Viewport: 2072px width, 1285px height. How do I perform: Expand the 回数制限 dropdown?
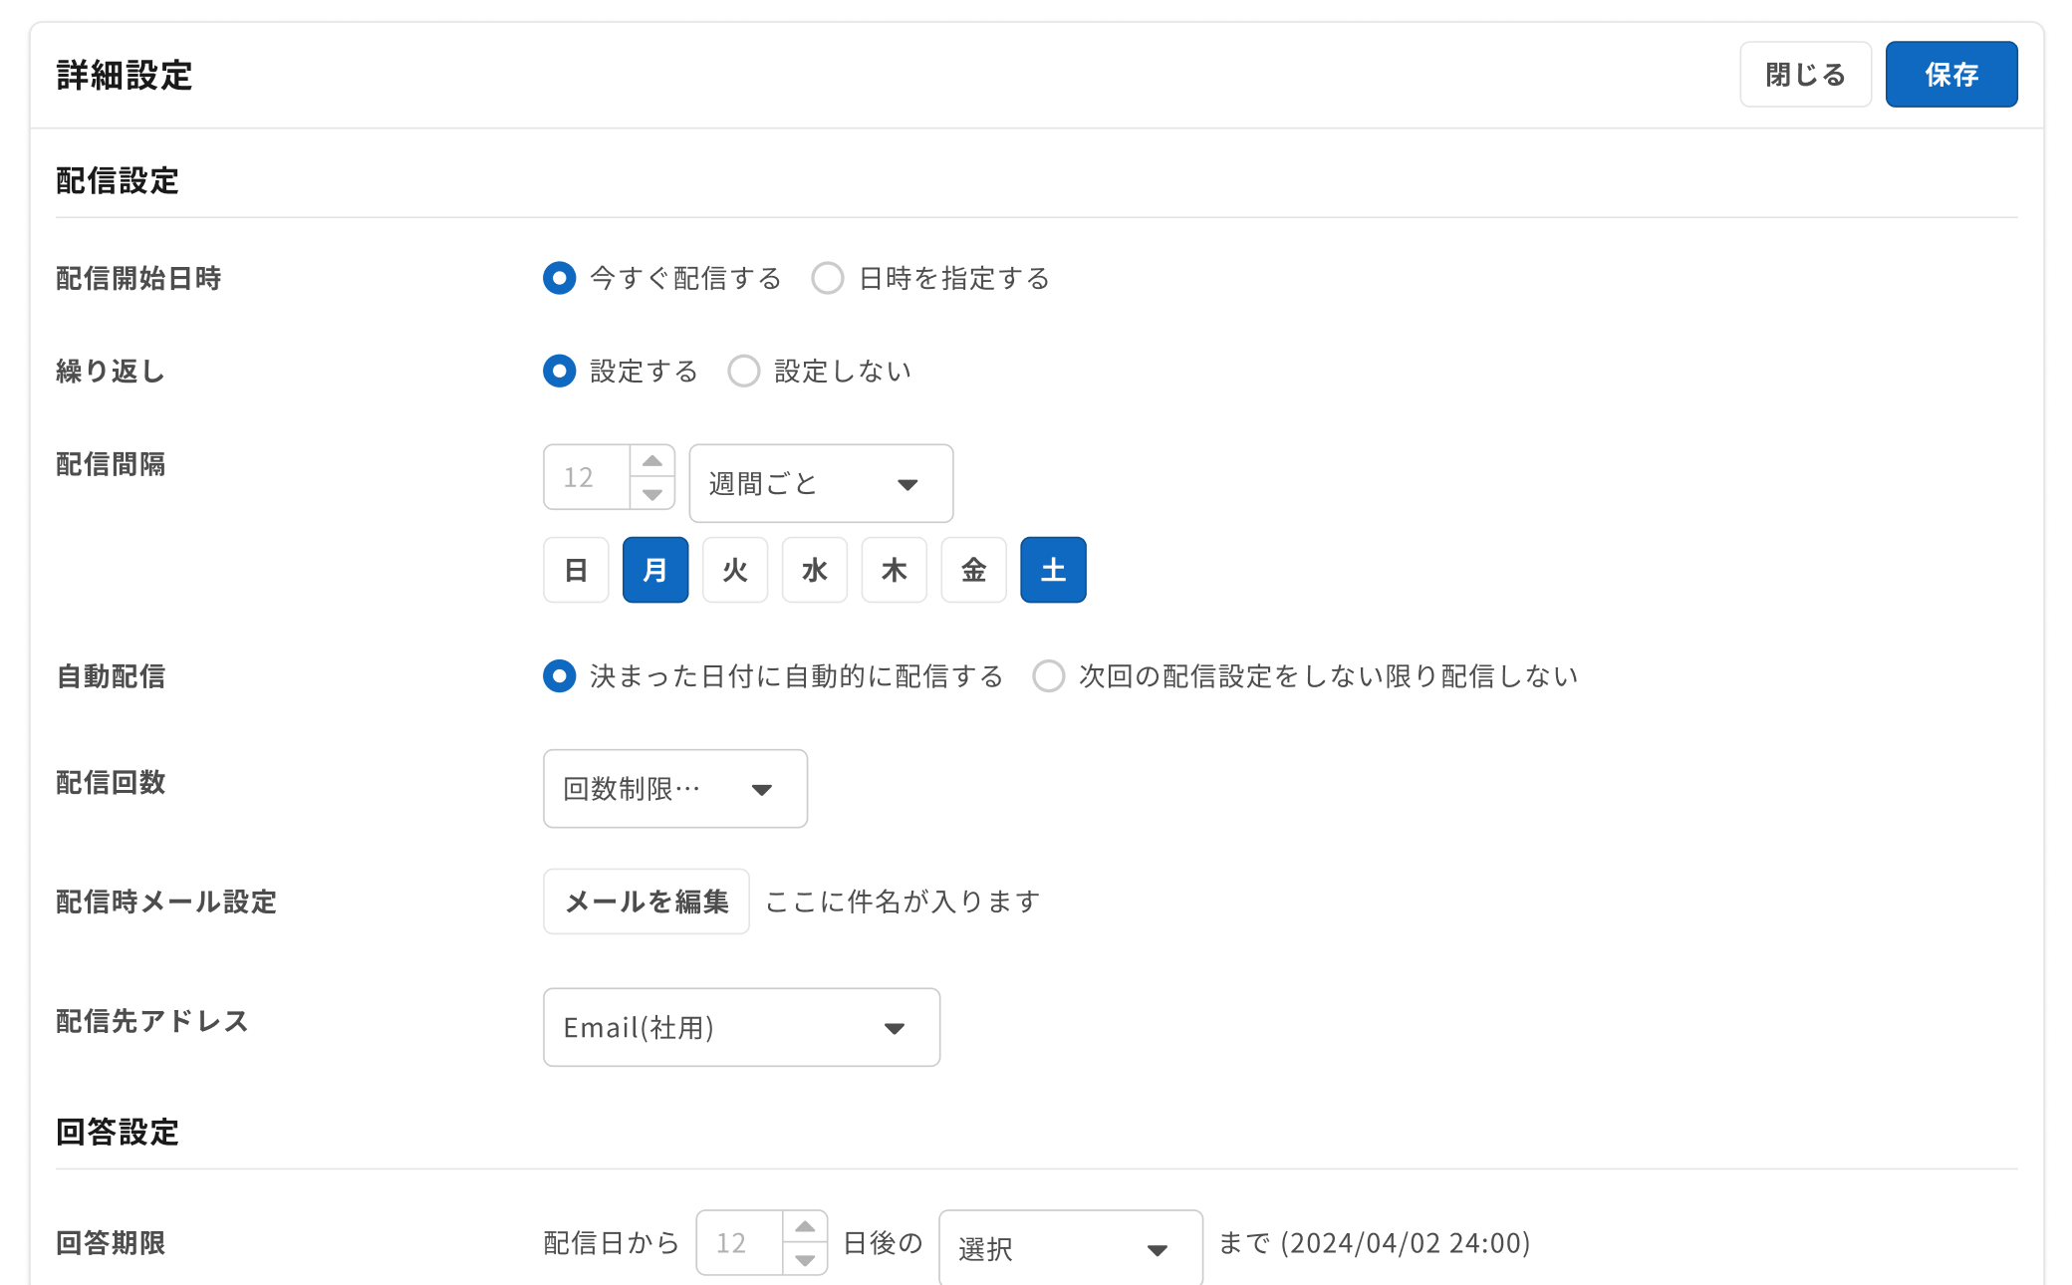coord(674,789)
